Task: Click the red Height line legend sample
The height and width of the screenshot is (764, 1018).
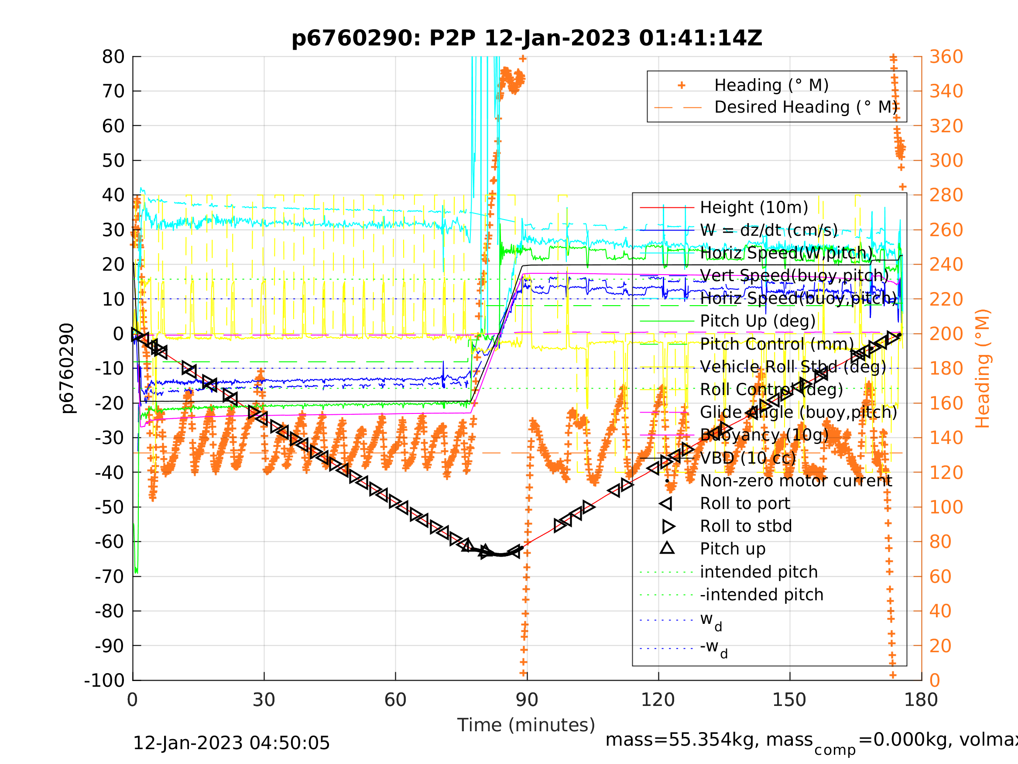Action: pos(666,208)
